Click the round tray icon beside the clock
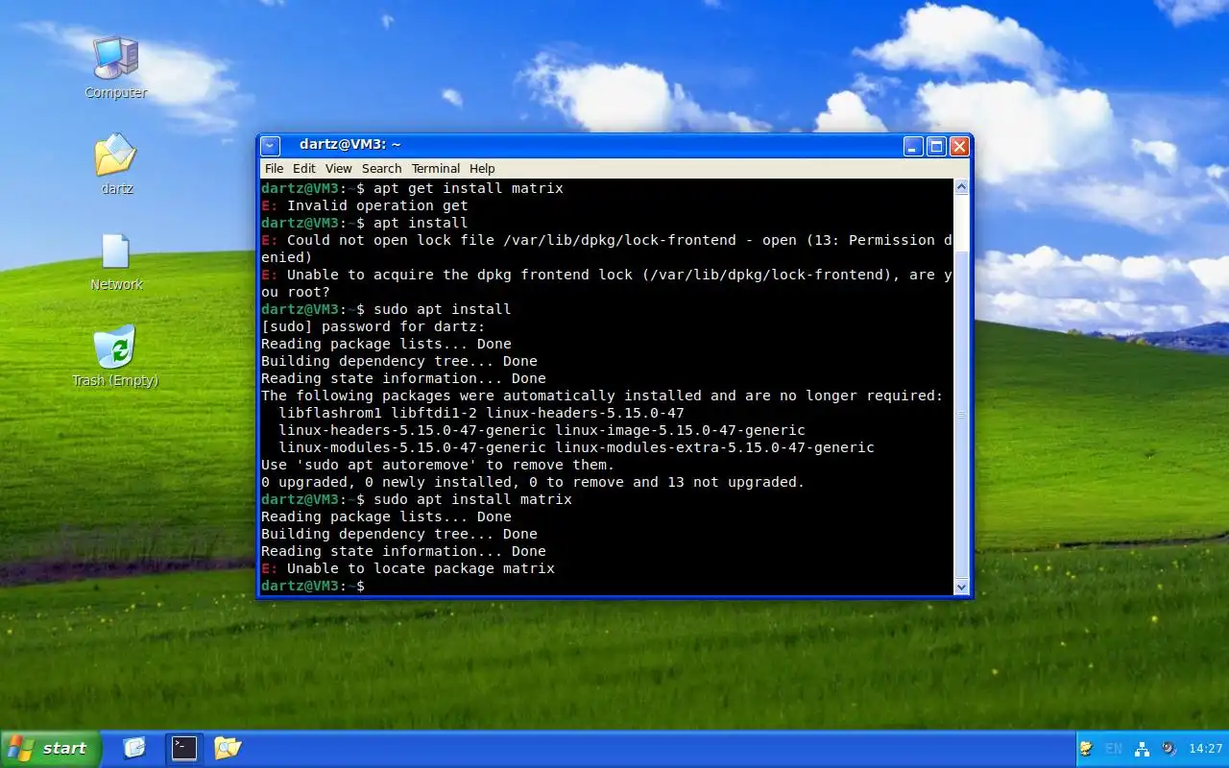This screenshot has height=768, width=1229. tap(1169, 749)
